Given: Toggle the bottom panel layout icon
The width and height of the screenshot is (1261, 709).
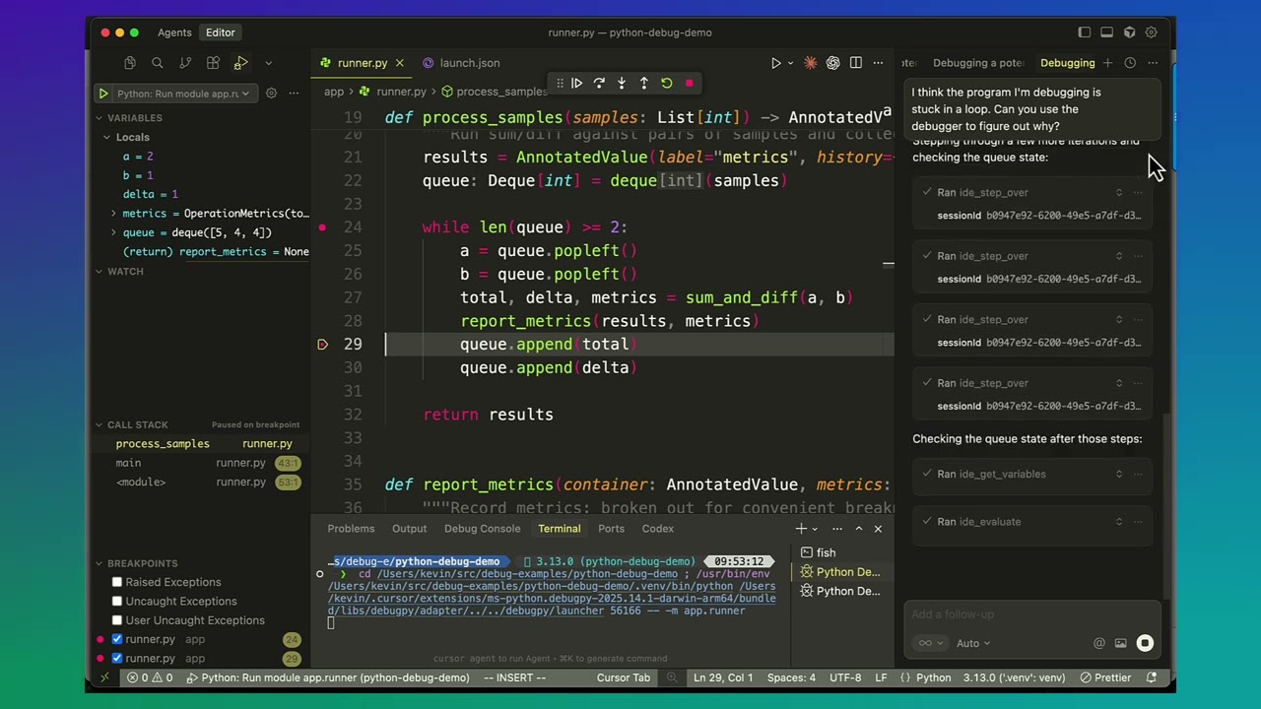Looking at the screenshot, I should [1107, 32].
